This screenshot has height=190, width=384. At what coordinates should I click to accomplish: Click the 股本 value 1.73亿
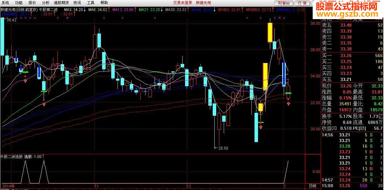click(376, 116)
